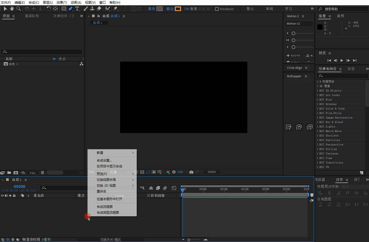Click the flowchart icon beside 合成 1 item

[x=81, y=64]
